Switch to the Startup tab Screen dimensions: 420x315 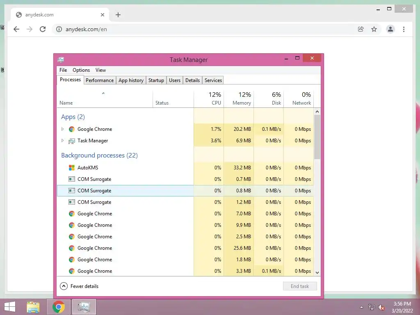tap(156, 80)
